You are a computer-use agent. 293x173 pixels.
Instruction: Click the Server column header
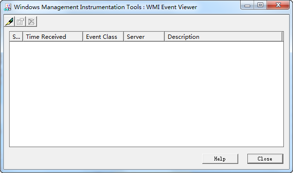point(144,36)
